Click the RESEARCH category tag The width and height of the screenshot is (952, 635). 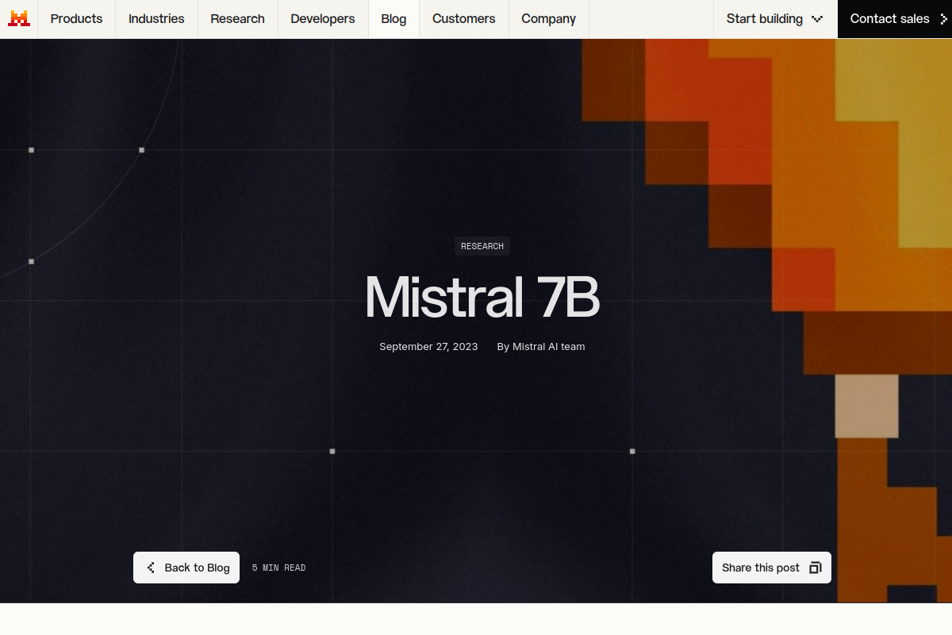[x=482, y=246]
